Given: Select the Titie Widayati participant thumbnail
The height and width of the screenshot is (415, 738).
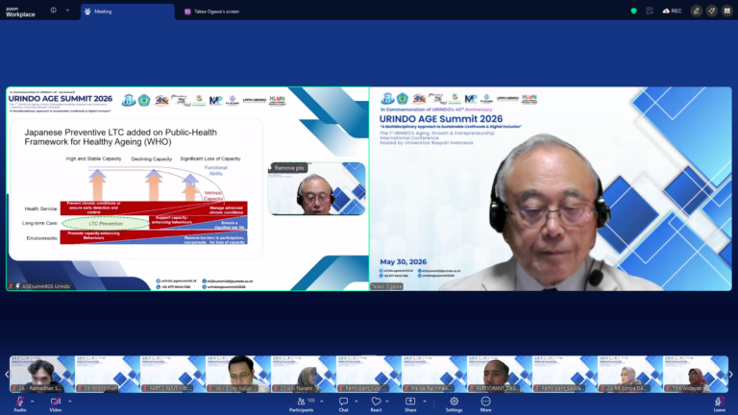Looking at the screenshot, I should coord(696,374).
